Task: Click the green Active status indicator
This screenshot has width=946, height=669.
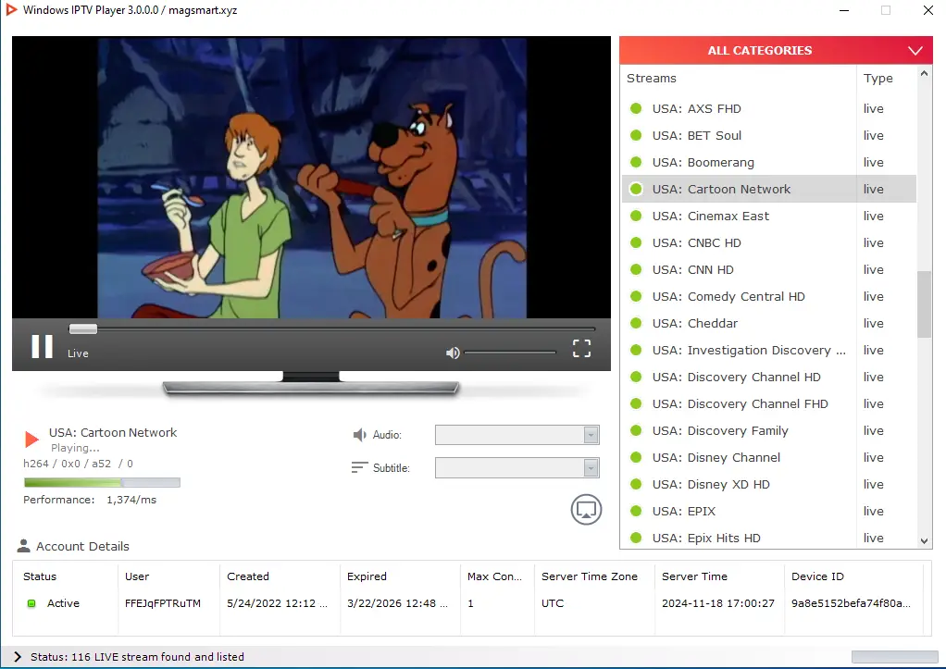Action: pyautogui.click(x=31, y=603)
